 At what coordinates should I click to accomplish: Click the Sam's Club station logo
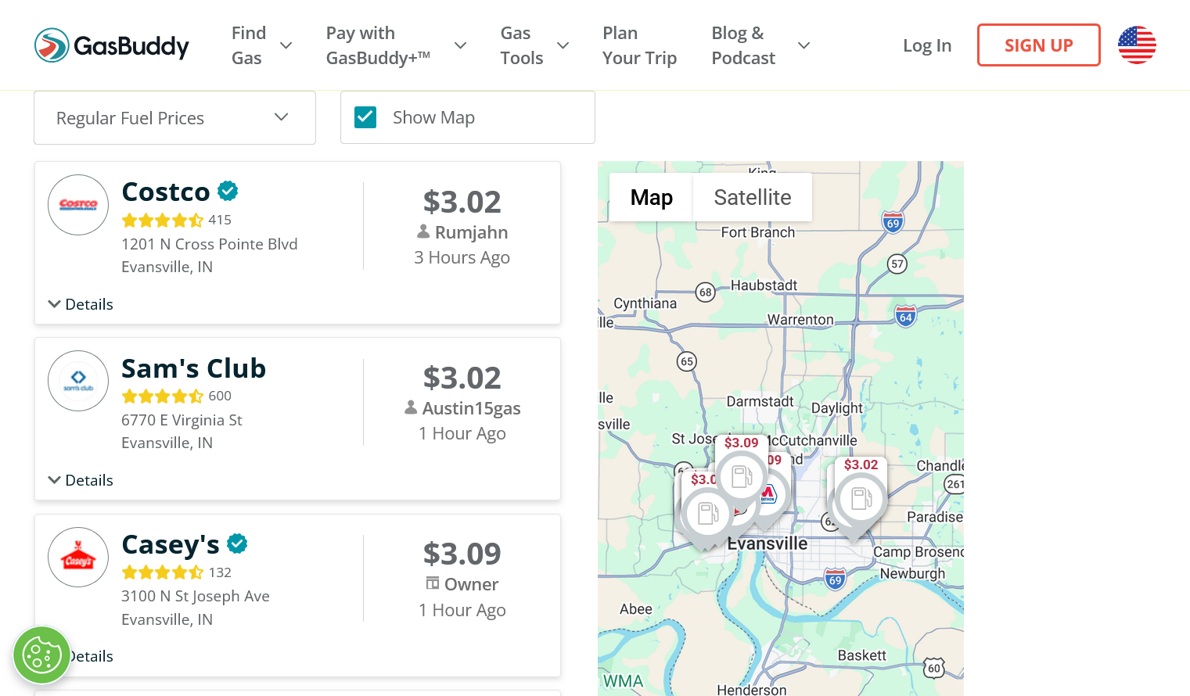[x=78, y=381]
